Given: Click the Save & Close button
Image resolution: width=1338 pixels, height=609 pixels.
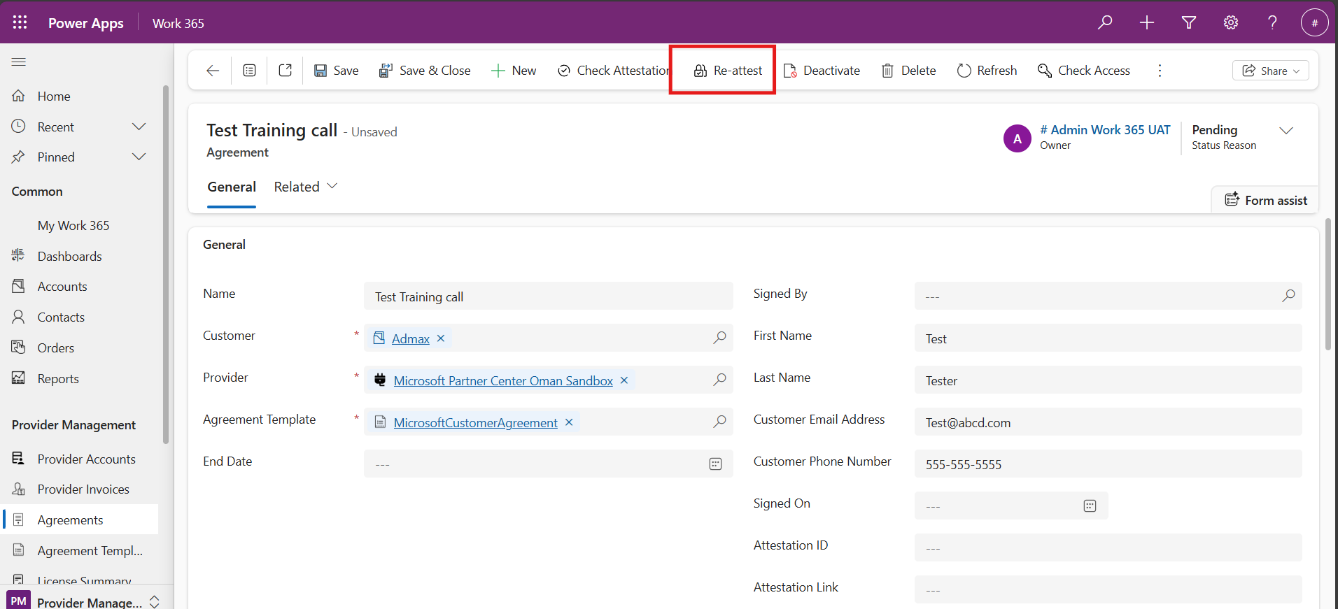Looking at the screenshot, I should pos(425,71).
